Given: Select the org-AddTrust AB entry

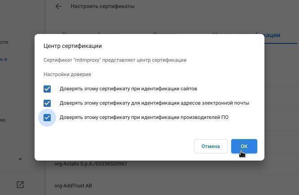Looking at the screenshot, I should pyautogui.click(x=73, y=186).
